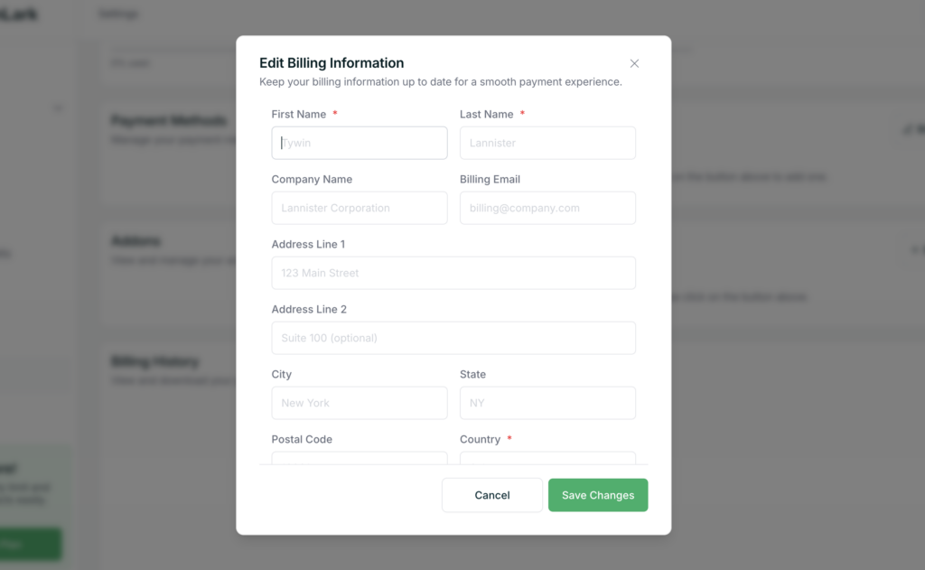Select the City input field
This screenshot has width=925, height=570.
(359, 403)
